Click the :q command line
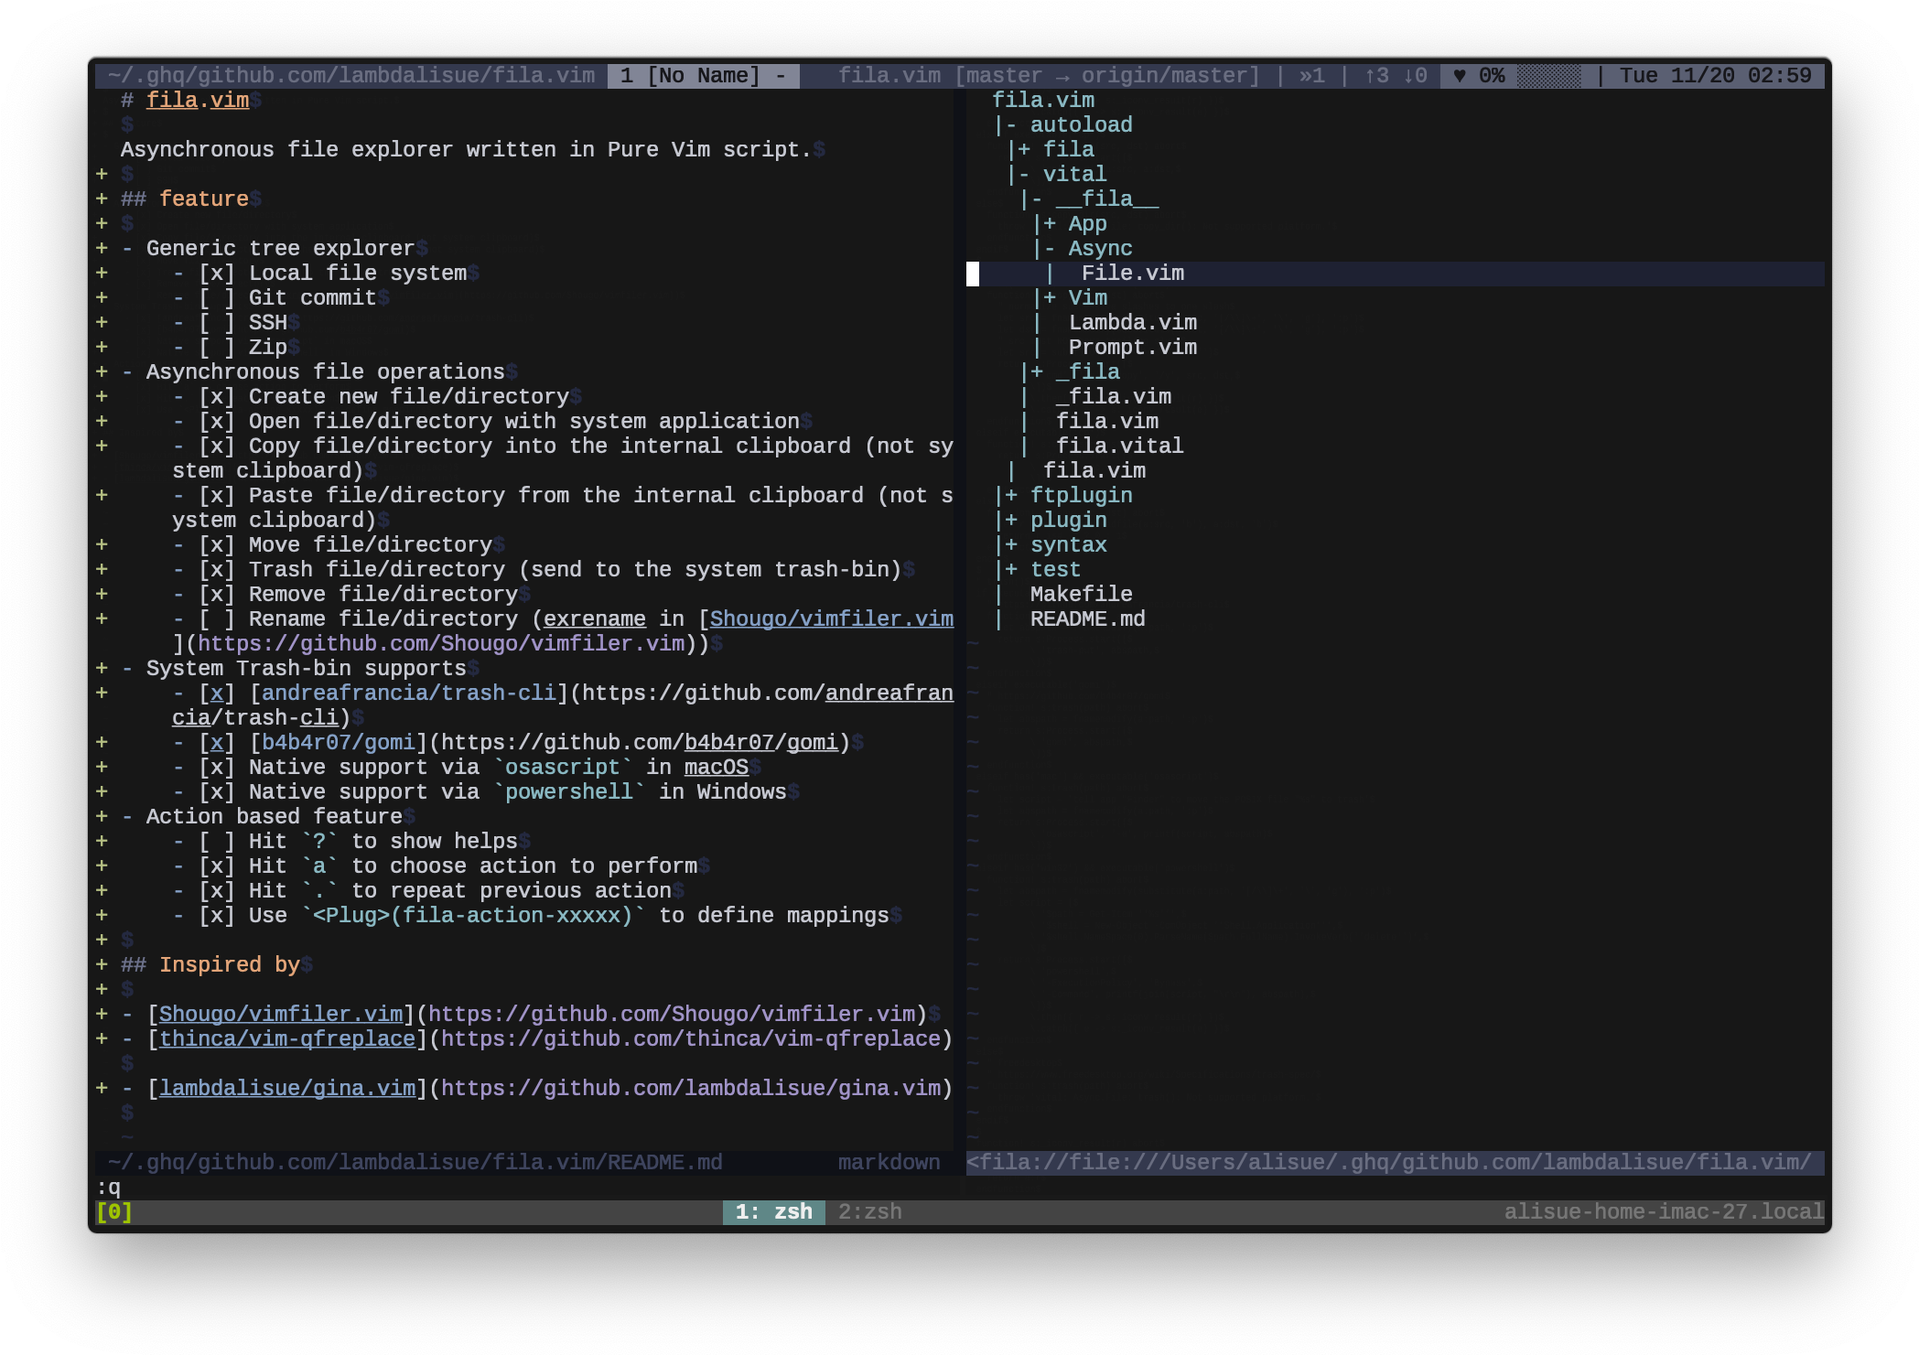The height and width of the screenshot is (1355, 1919). [x=108, y=1187]
